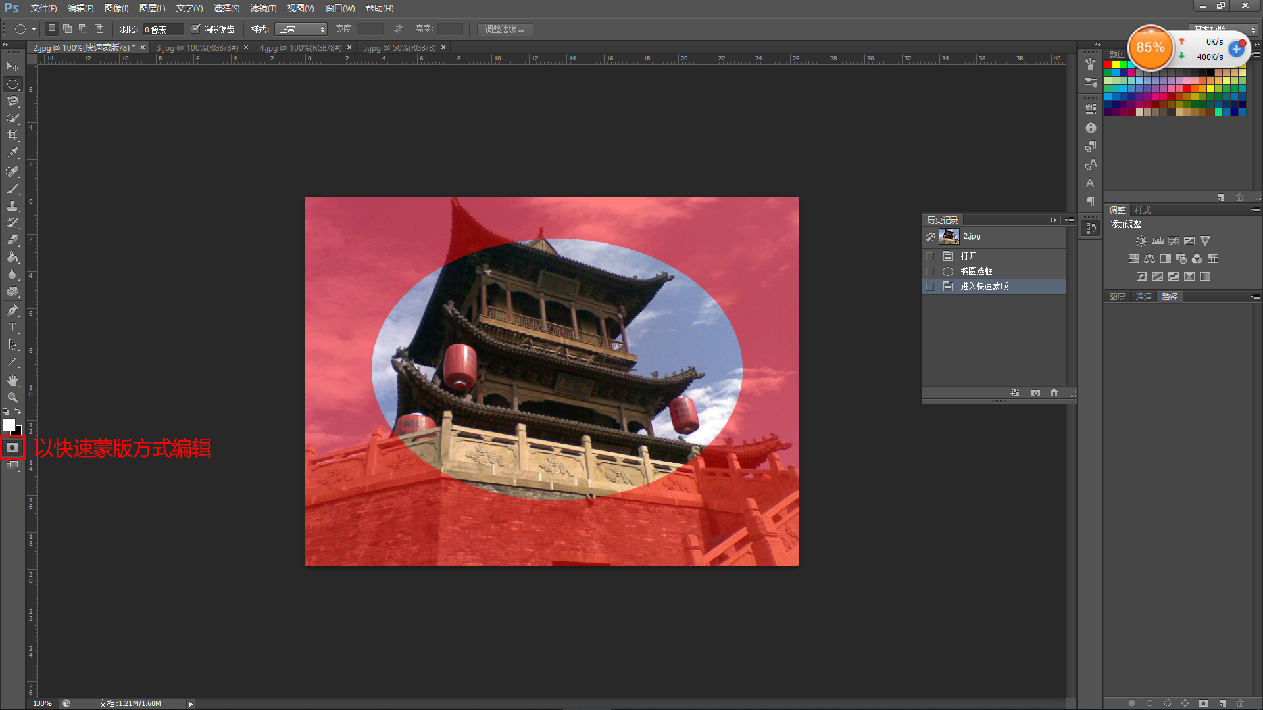Click delete state trash icon in History
This screenshot has height=710, width=1263.
[x=1054, y=393]
